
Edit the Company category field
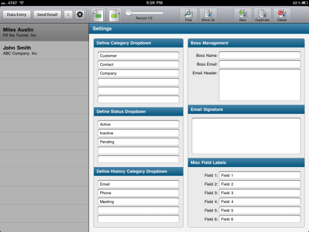tap(138, 73)
